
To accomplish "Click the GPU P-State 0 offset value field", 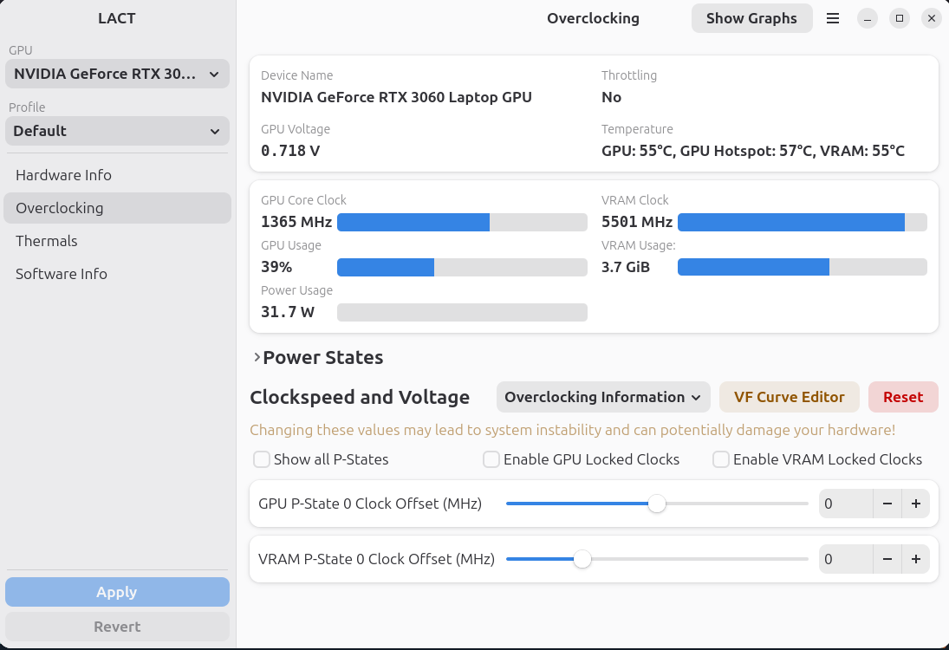I will pyautogui.click(x=846, y=504).
